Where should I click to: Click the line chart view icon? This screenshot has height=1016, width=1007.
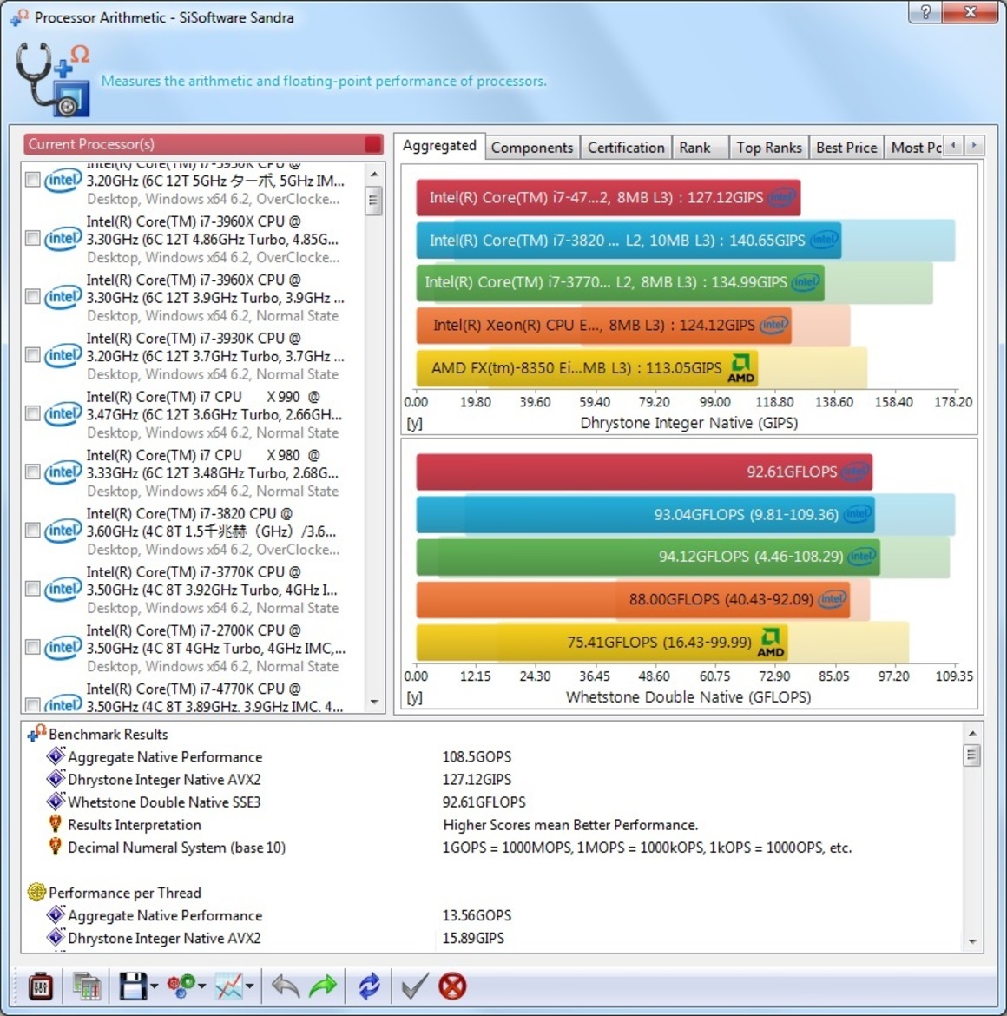coord(229,986)
